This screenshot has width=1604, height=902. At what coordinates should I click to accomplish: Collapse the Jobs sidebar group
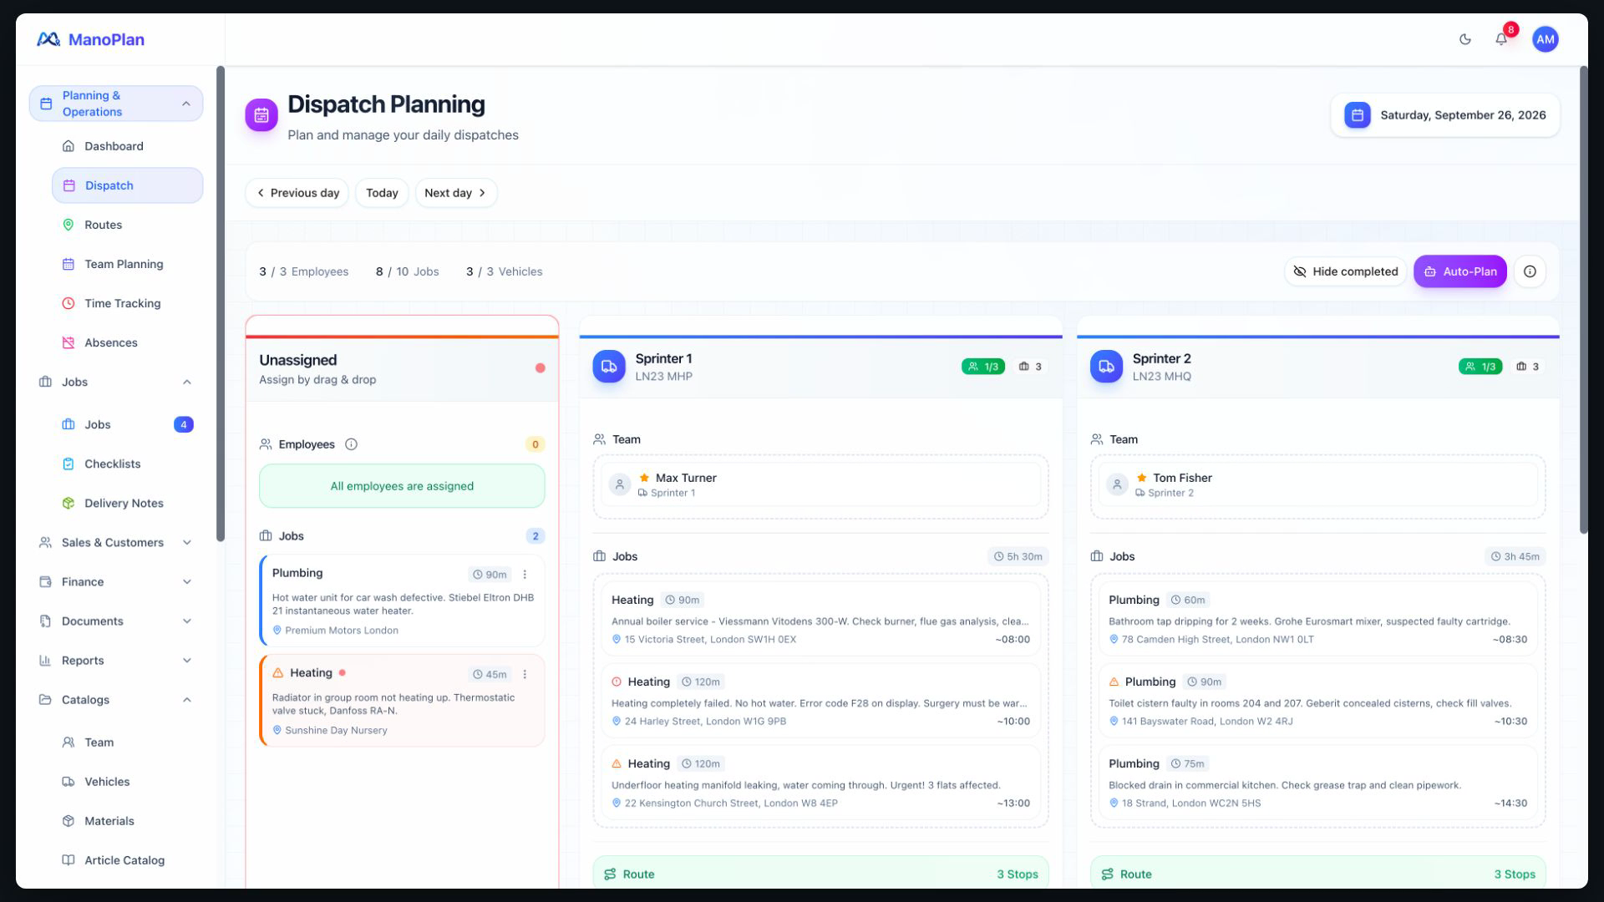[116, 382]
